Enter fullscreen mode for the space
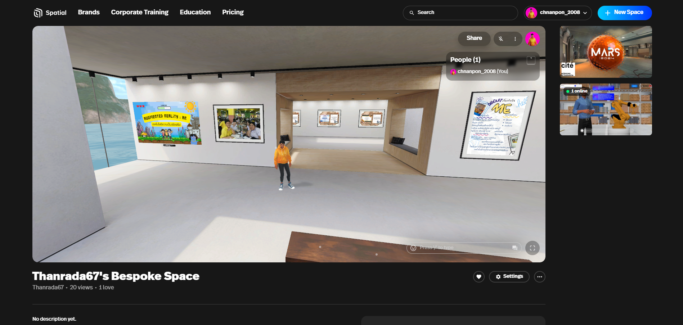 pyautogui.click(x=532, y=248)
